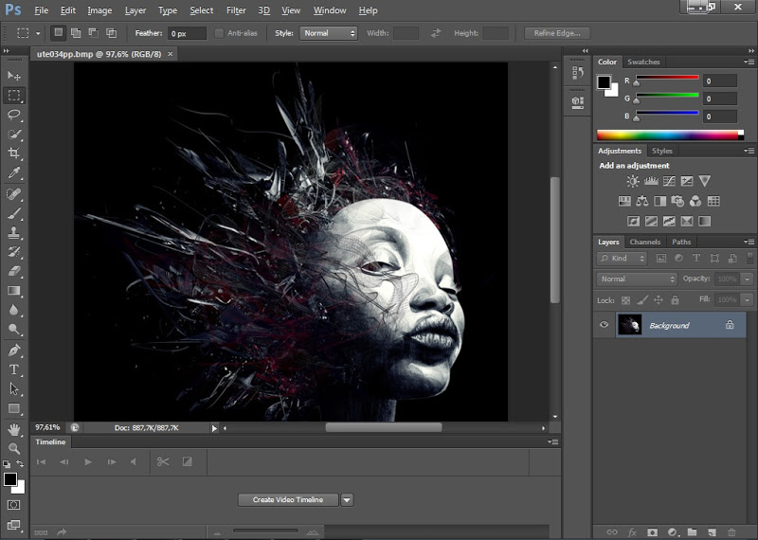This screenshot has height=540, width=758.
Task: Select the Zoom tool
Action: click(14, 449)
